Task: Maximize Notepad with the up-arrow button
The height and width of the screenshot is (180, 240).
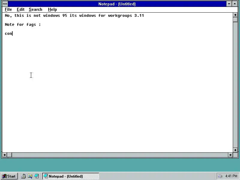Action: (x=235, y=4)
